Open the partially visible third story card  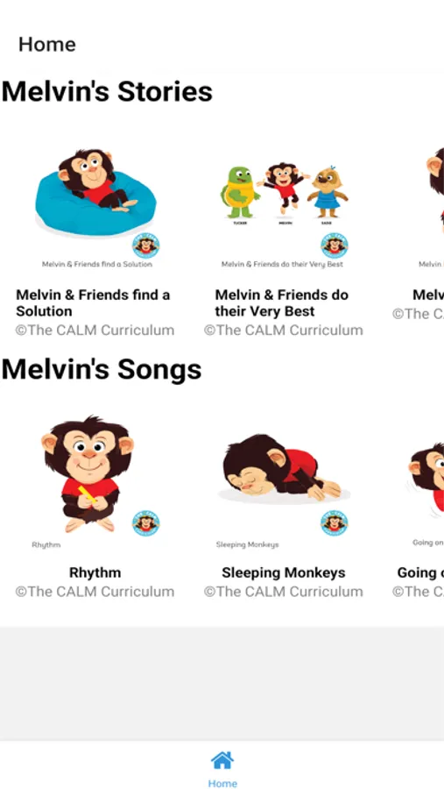419,231
